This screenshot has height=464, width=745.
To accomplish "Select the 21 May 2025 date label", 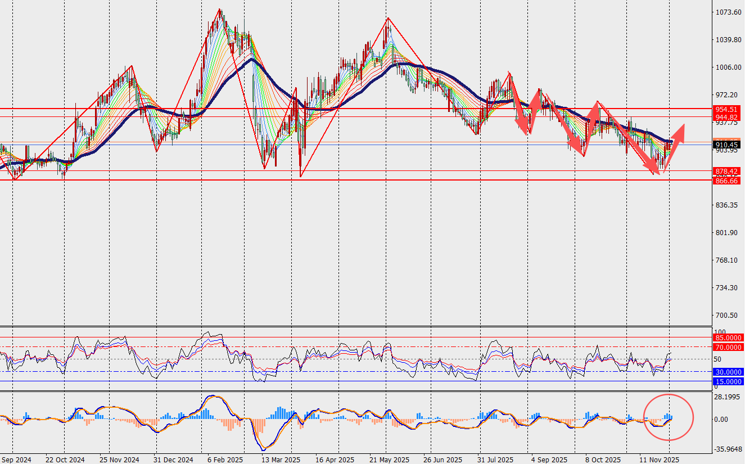I will pyautogui.click(x=389, y=460).
